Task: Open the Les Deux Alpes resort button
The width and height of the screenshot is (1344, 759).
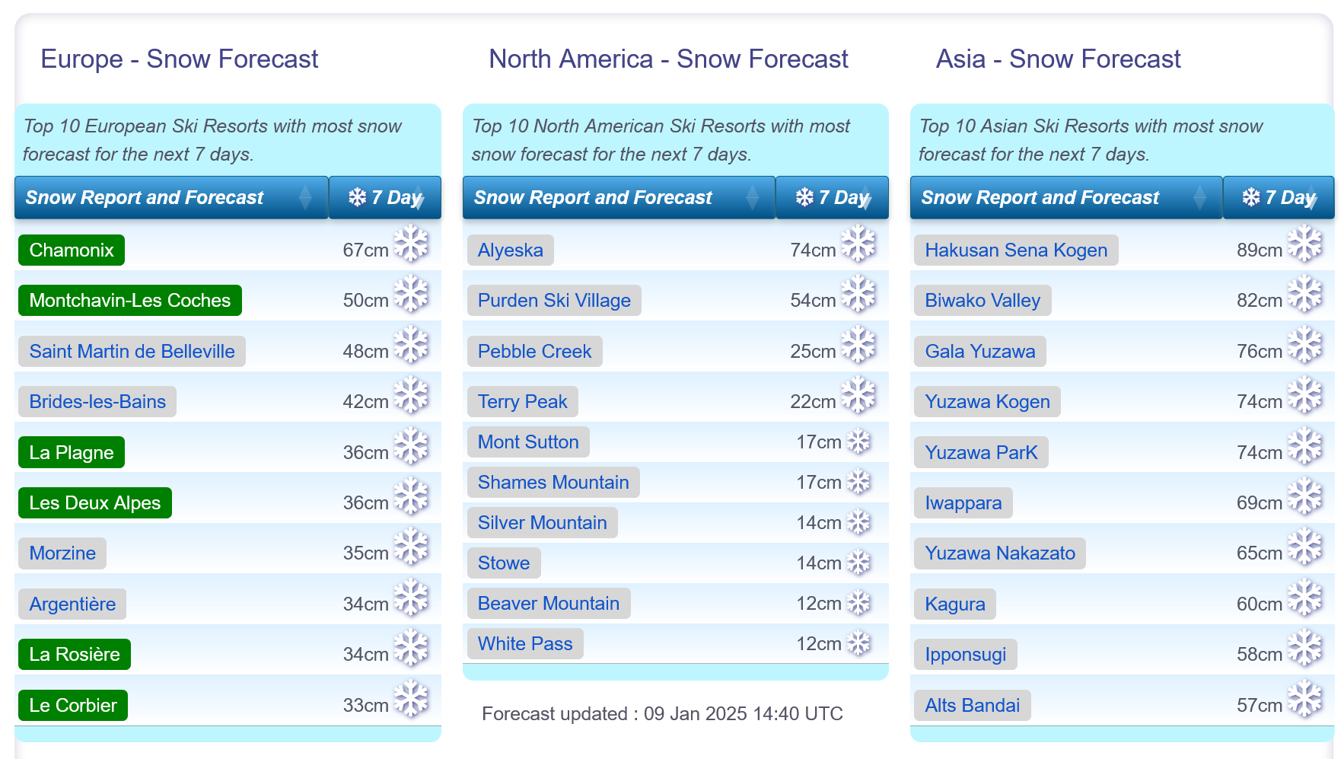Action: (x=95, y=502)
